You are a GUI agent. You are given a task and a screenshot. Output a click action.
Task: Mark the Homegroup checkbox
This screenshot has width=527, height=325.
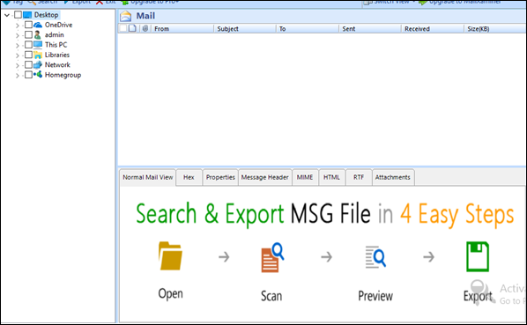[28, 75]
